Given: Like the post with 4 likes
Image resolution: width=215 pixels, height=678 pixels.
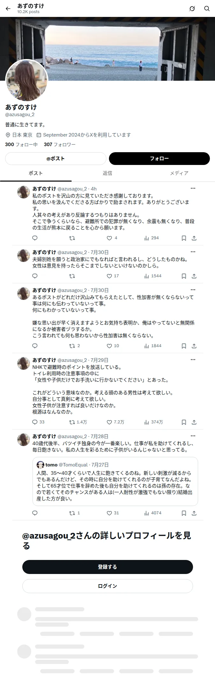Looking at the screenshot, I should click(x=112, y=238).
